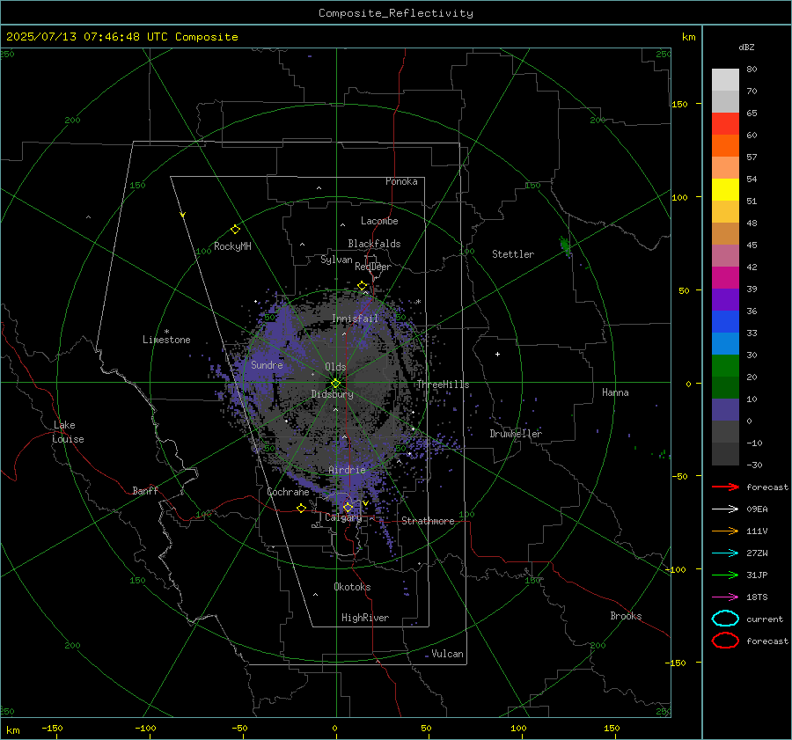Viewport: 792px width, 740px height.
Task: Click the red forecast ellipse in the legend
Action: [725, 641]
